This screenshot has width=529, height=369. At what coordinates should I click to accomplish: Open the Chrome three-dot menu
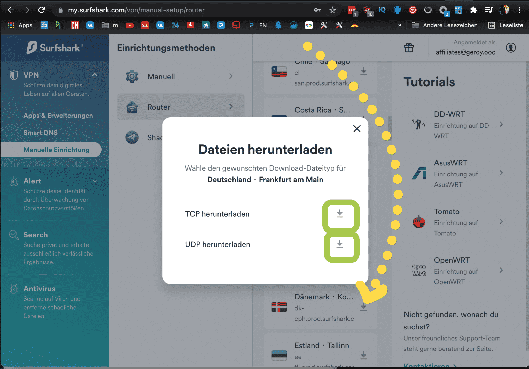click(x=519, y=10)
